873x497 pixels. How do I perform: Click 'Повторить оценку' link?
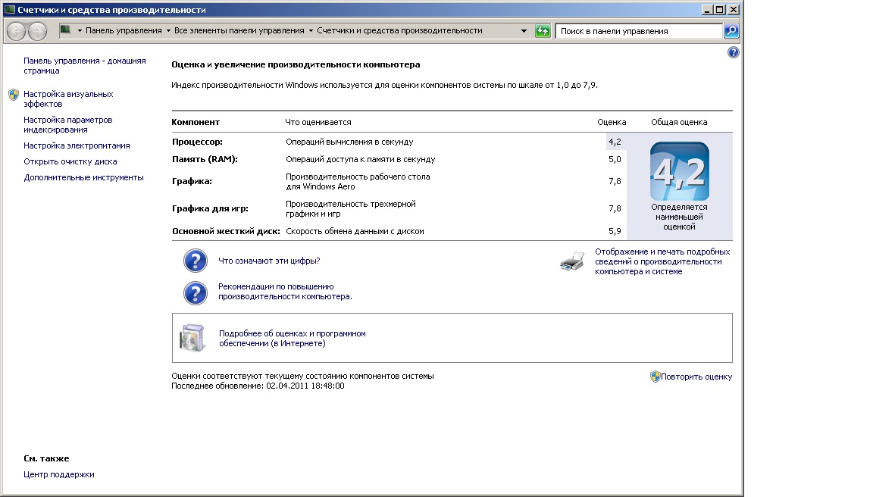(696, 377)
